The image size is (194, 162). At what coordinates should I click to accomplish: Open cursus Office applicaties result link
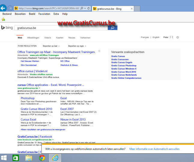tap(51, 85)
